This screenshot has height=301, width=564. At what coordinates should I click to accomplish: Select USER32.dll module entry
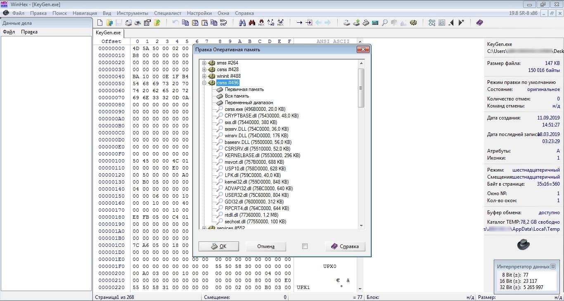[256, 195]
